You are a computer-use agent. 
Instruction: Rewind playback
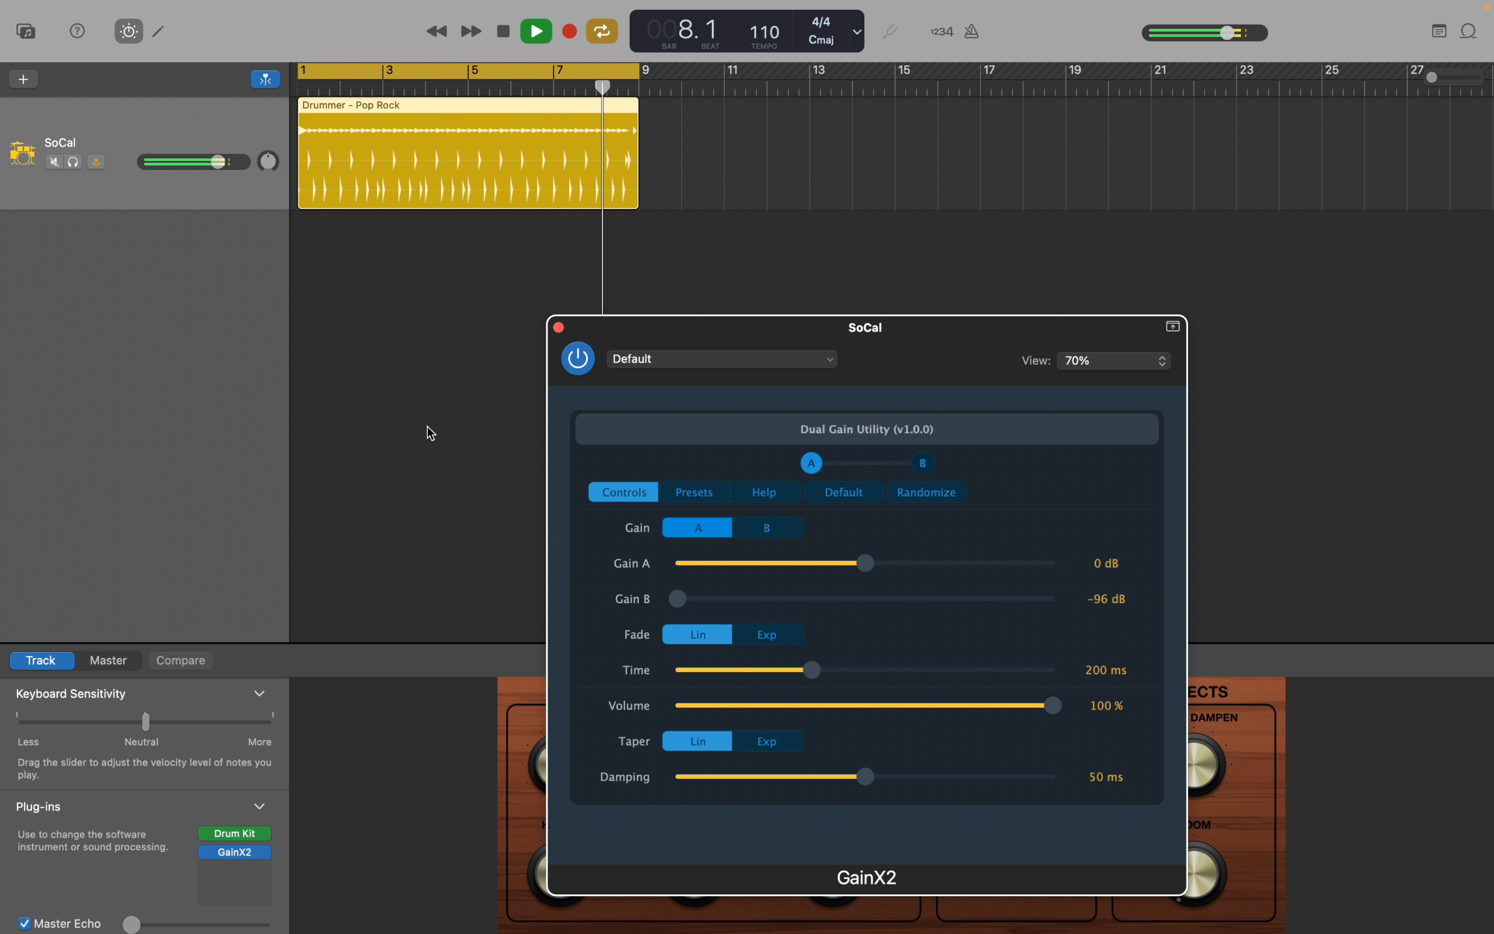[x=437, y=32]
